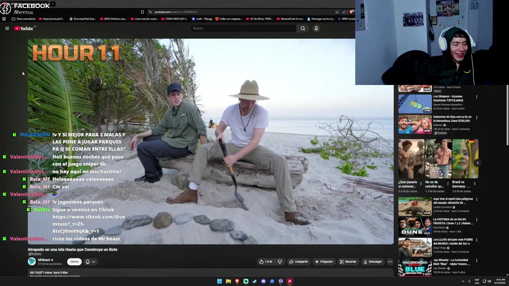Open the Brazil vs Germany short
Viewport: 509px width, 286px height.
(x=465, y=158)
